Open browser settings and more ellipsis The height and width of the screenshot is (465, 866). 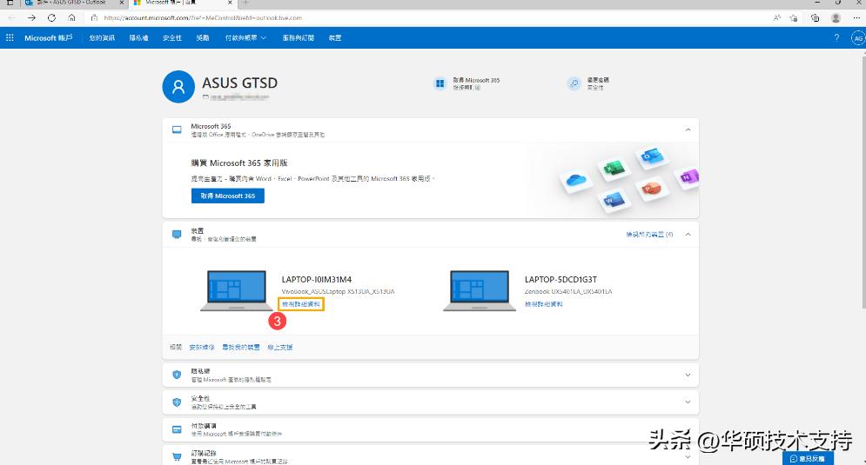[x=856, y=17]
